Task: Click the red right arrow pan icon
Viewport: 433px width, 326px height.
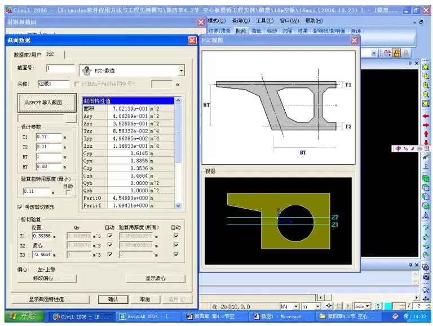Action: 426,125
